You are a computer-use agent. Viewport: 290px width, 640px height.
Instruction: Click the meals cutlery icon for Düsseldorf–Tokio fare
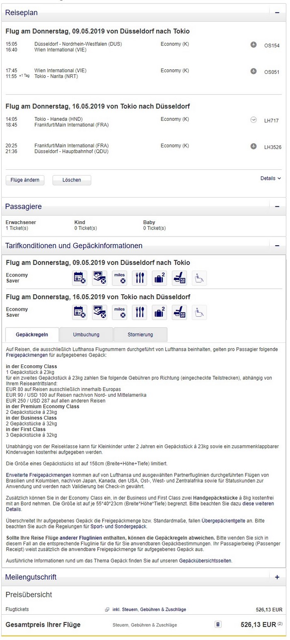140,278
